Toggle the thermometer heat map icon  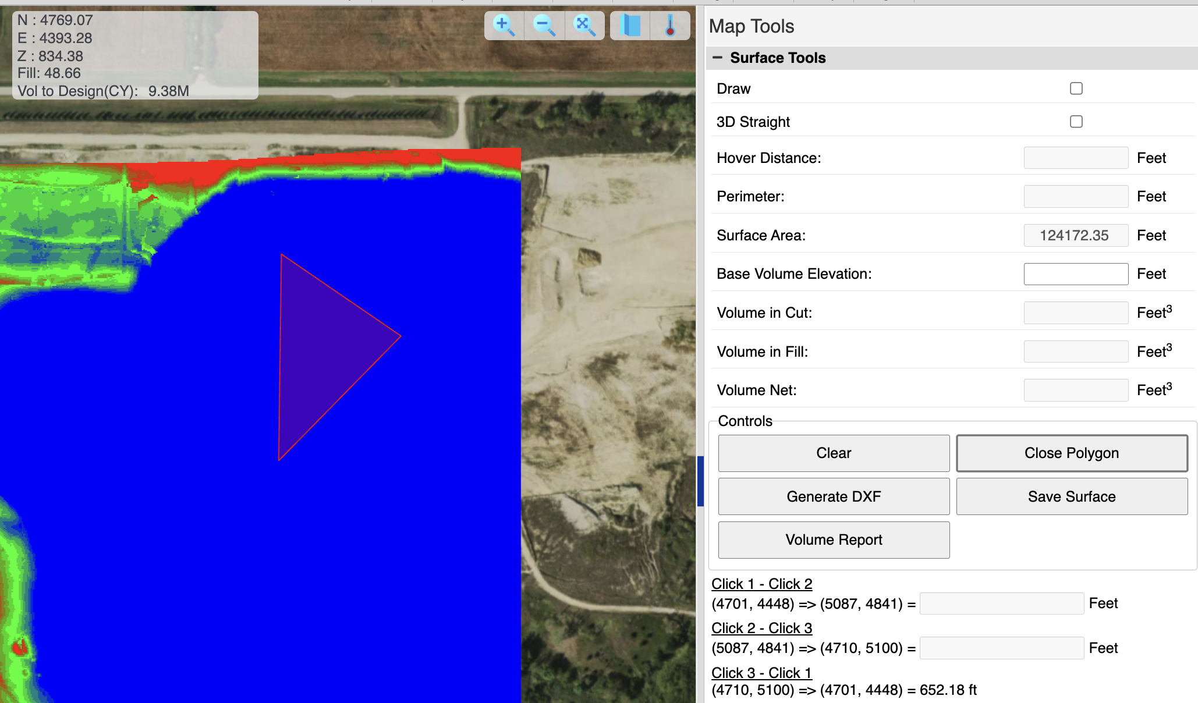click(x=670, y=26)
